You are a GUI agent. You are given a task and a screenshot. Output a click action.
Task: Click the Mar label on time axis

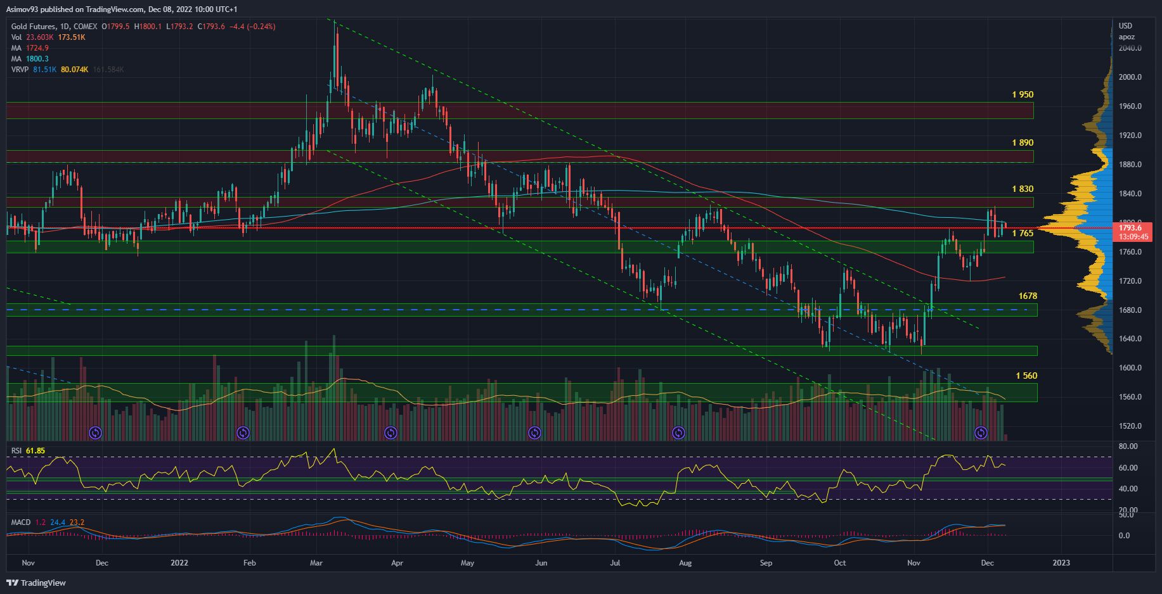[317, 562]
